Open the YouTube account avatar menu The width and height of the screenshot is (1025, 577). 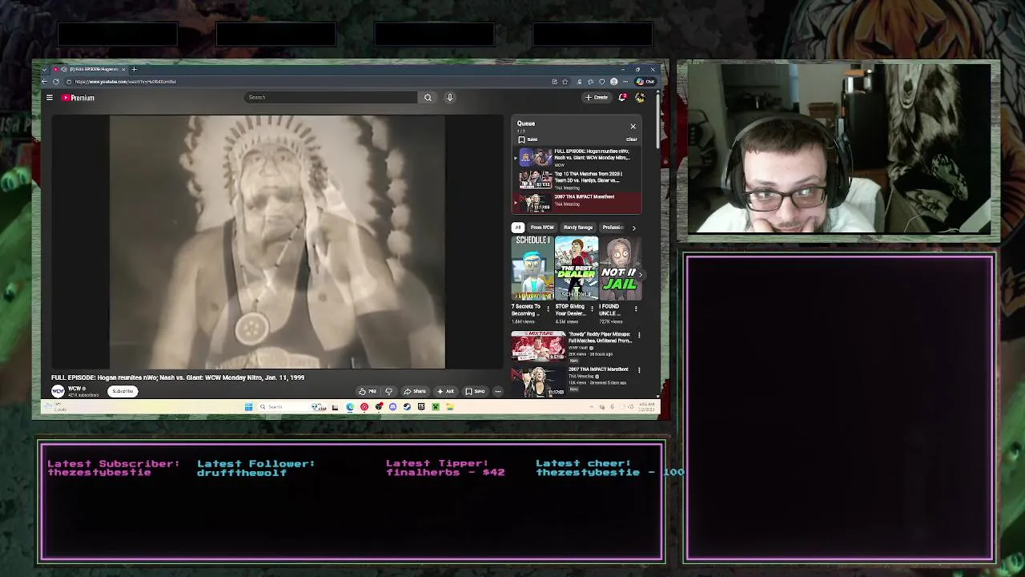[x=640, y=97]
